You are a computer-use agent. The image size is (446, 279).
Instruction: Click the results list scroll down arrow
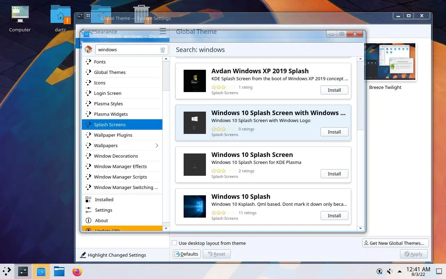(x=361, y=228)
